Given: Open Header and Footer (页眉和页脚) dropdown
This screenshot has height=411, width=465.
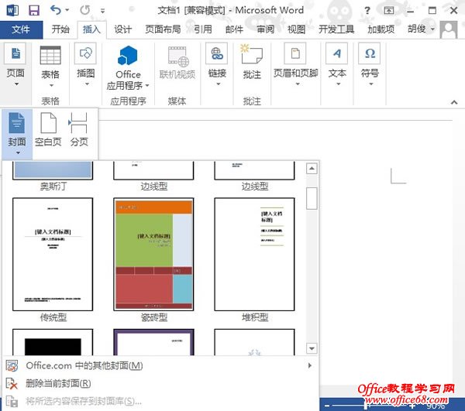Looking at the screenshot, I should pyautogui.click(x=294, y=74).
